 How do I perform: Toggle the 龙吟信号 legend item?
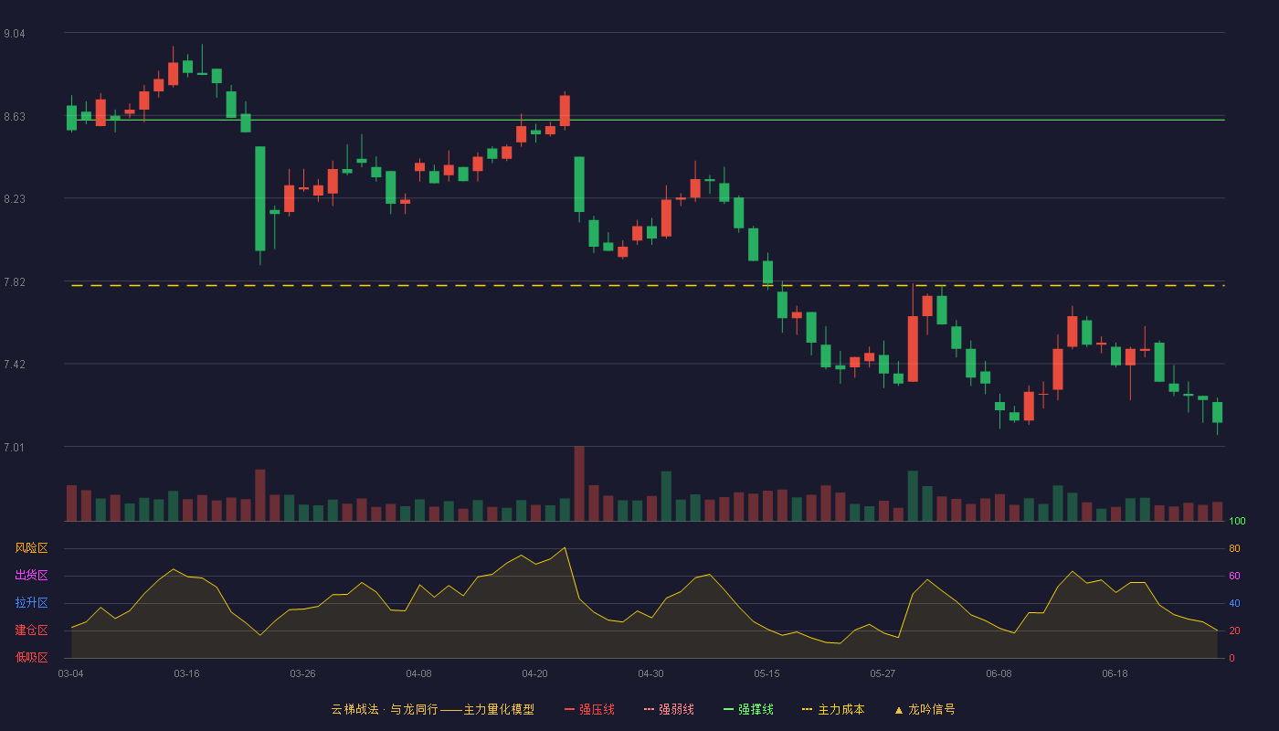(925, 709)
